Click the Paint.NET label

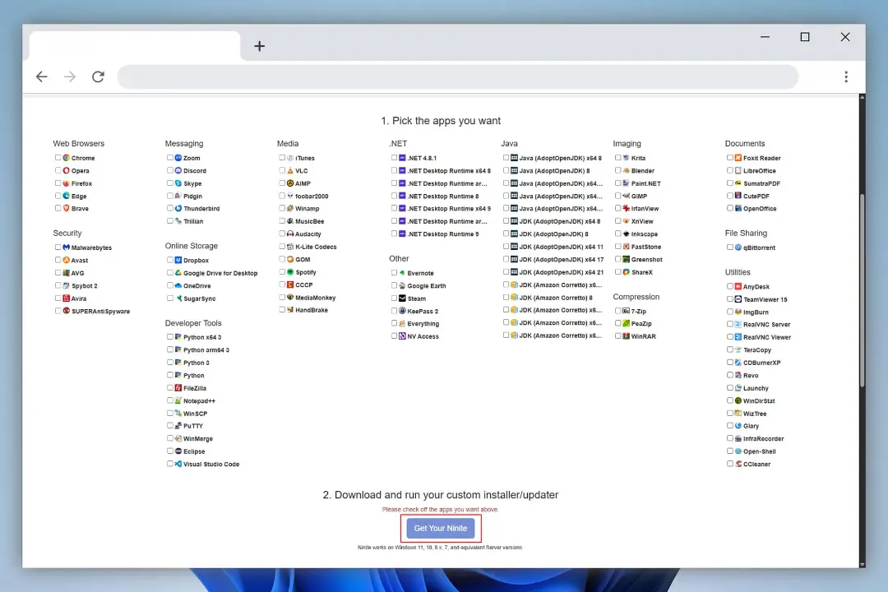point(645,183)
